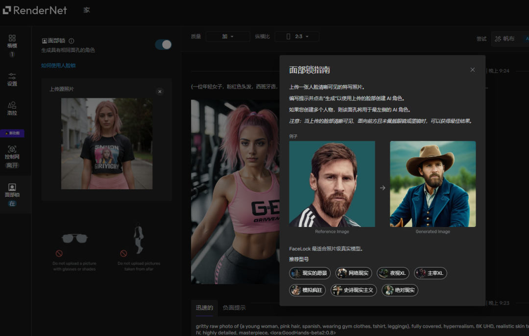The image size is (529, 336).
Task: Switch to the 迅速的 prompt tab
Action: 204,308
